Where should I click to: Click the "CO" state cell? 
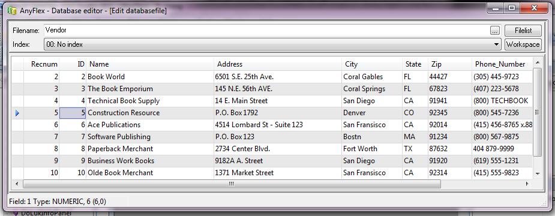[x=415, y=113]
